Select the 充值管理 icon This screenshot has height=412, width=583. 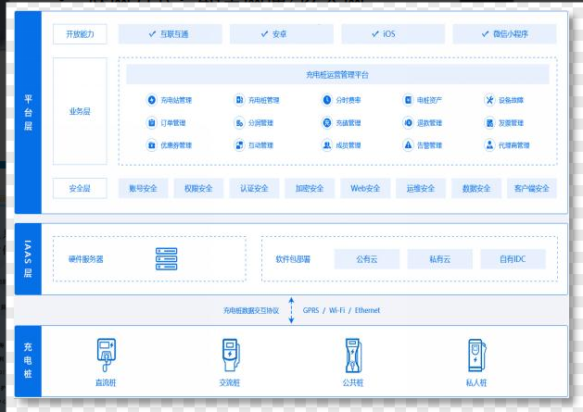(327, 122)
